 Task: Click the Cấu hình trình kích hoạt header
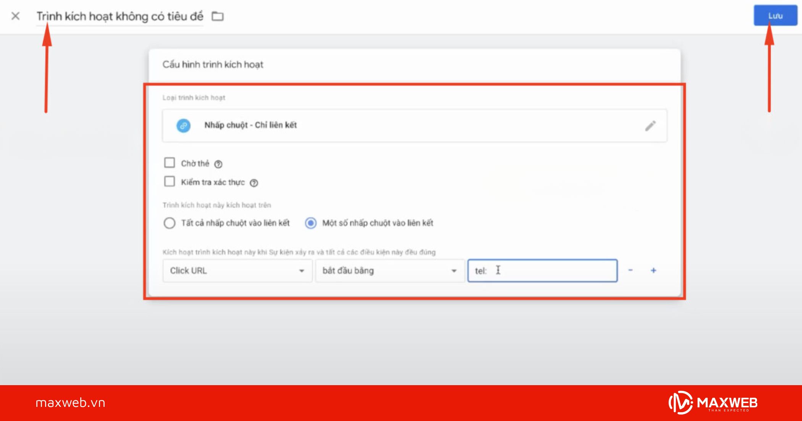213,65
